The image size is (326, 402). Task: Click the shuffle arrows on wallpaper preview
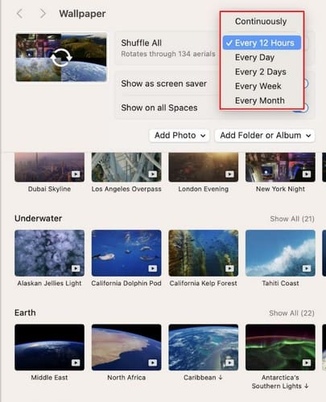click(x=61, y=57)
